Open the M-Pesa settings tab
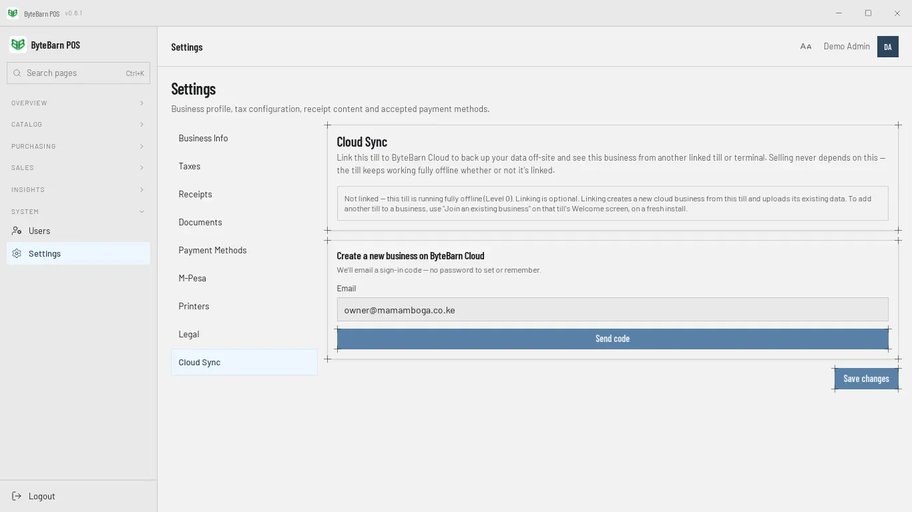 (244, 278)
